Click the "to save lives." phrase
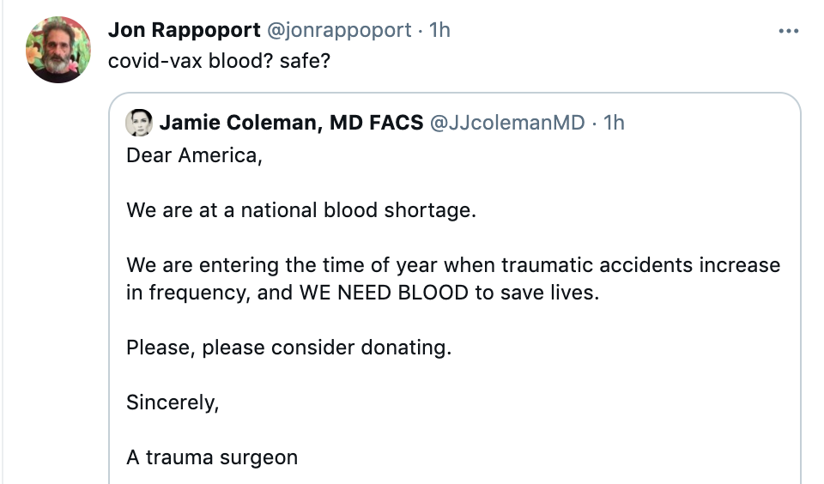This screenshot has width=824, height=484. [536, 292]
